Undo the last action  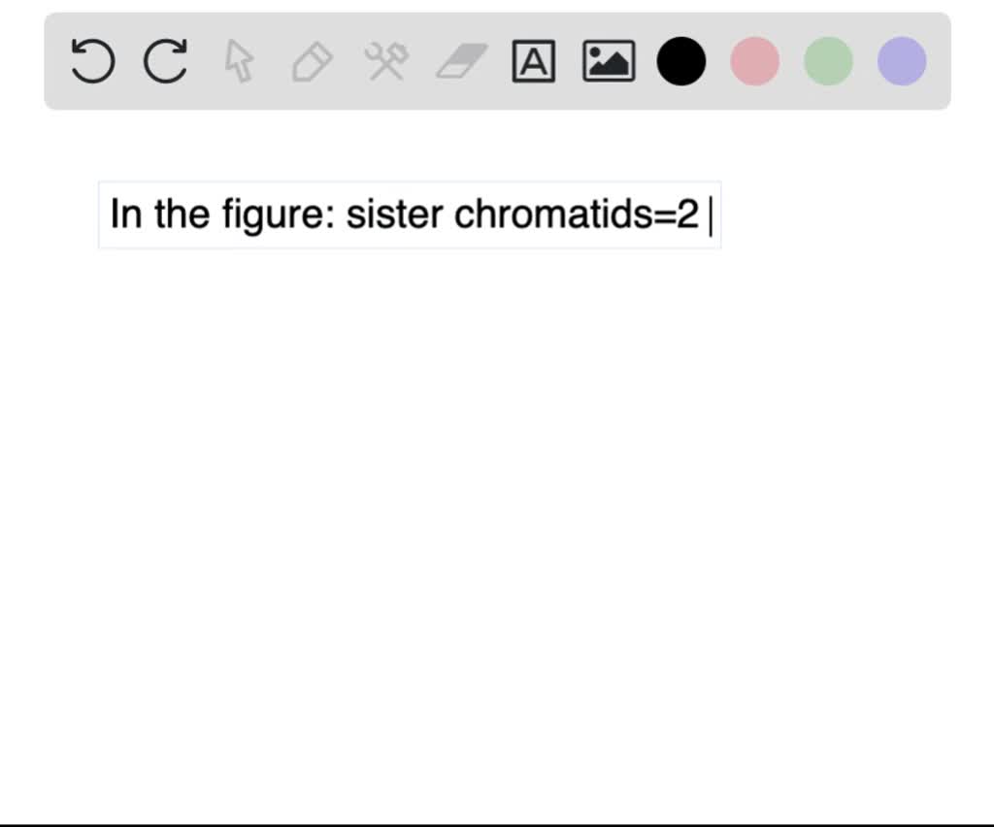(x=92, y=61)
